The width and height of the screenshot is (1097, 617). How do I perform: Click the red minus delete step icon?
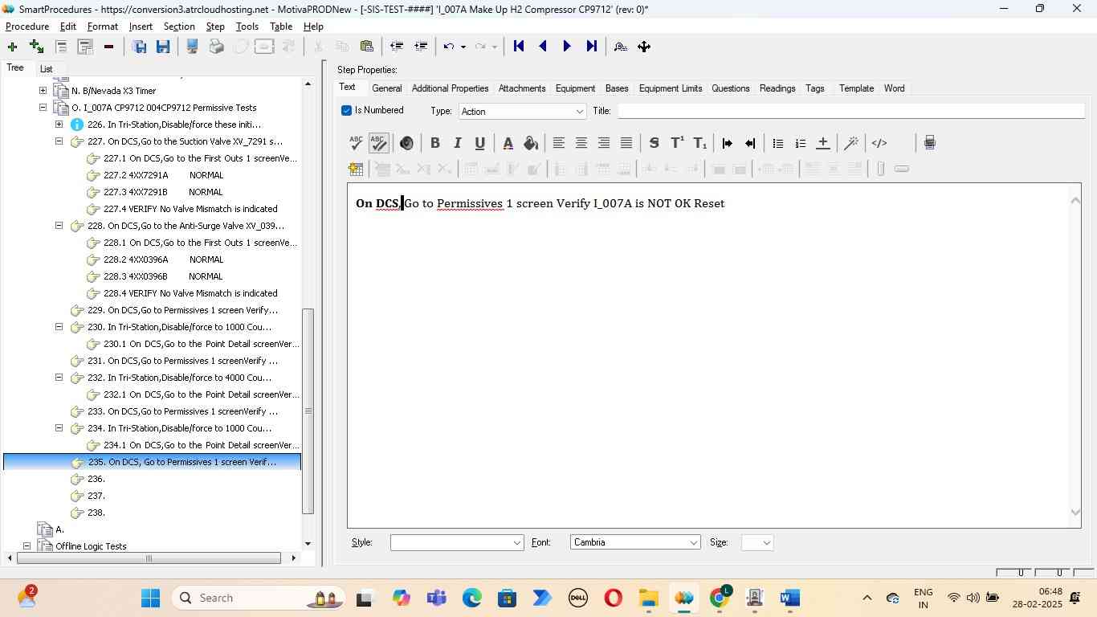coord(108,47)
